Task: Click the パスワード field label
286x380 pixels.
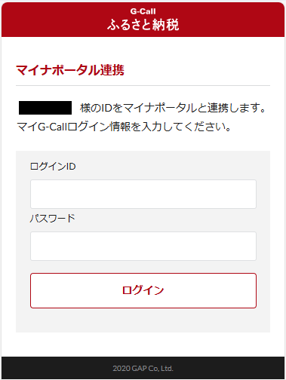Action: [x=53, y=218]
